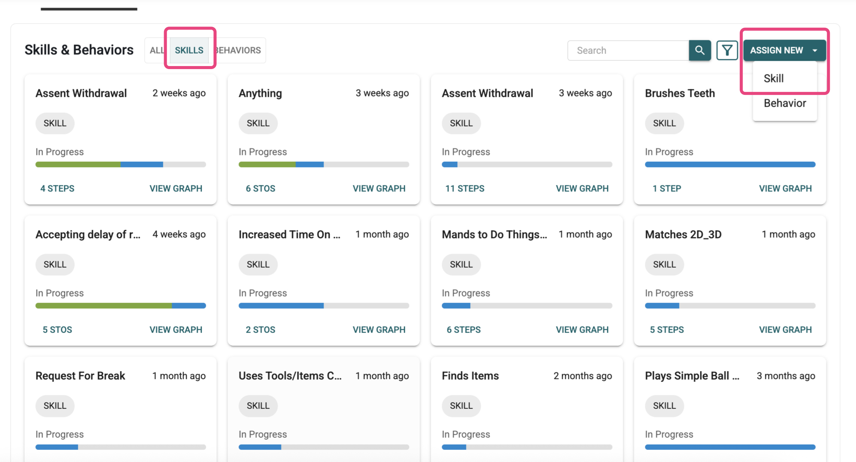The width and height of the screenshot is (856, 462).
Task: Click Matches 2D_3D progress bar
Action: point(730,306)
